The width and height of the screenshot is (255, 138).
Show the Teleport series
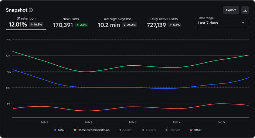[172, 130]
